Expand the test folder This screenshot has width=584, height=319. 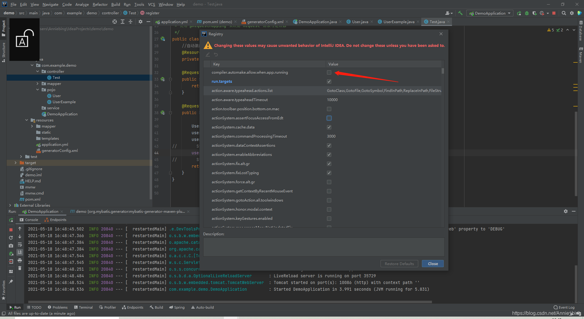[21, 156]
